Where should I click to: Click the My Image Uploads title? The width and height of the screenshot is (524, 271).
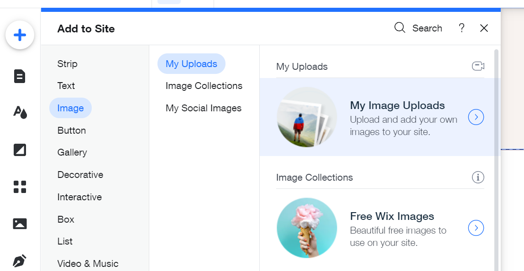coord(398,105)
